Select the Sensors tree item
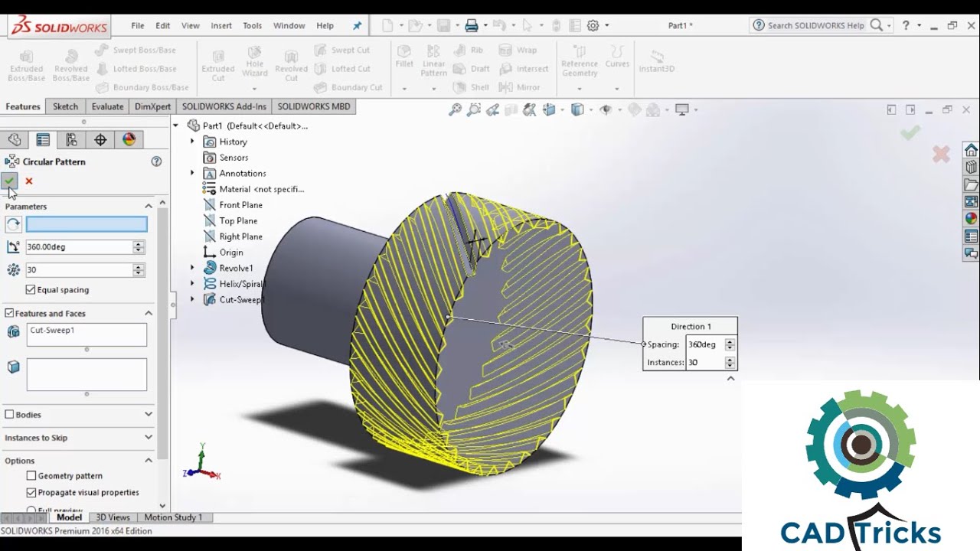 click(234, 158)
